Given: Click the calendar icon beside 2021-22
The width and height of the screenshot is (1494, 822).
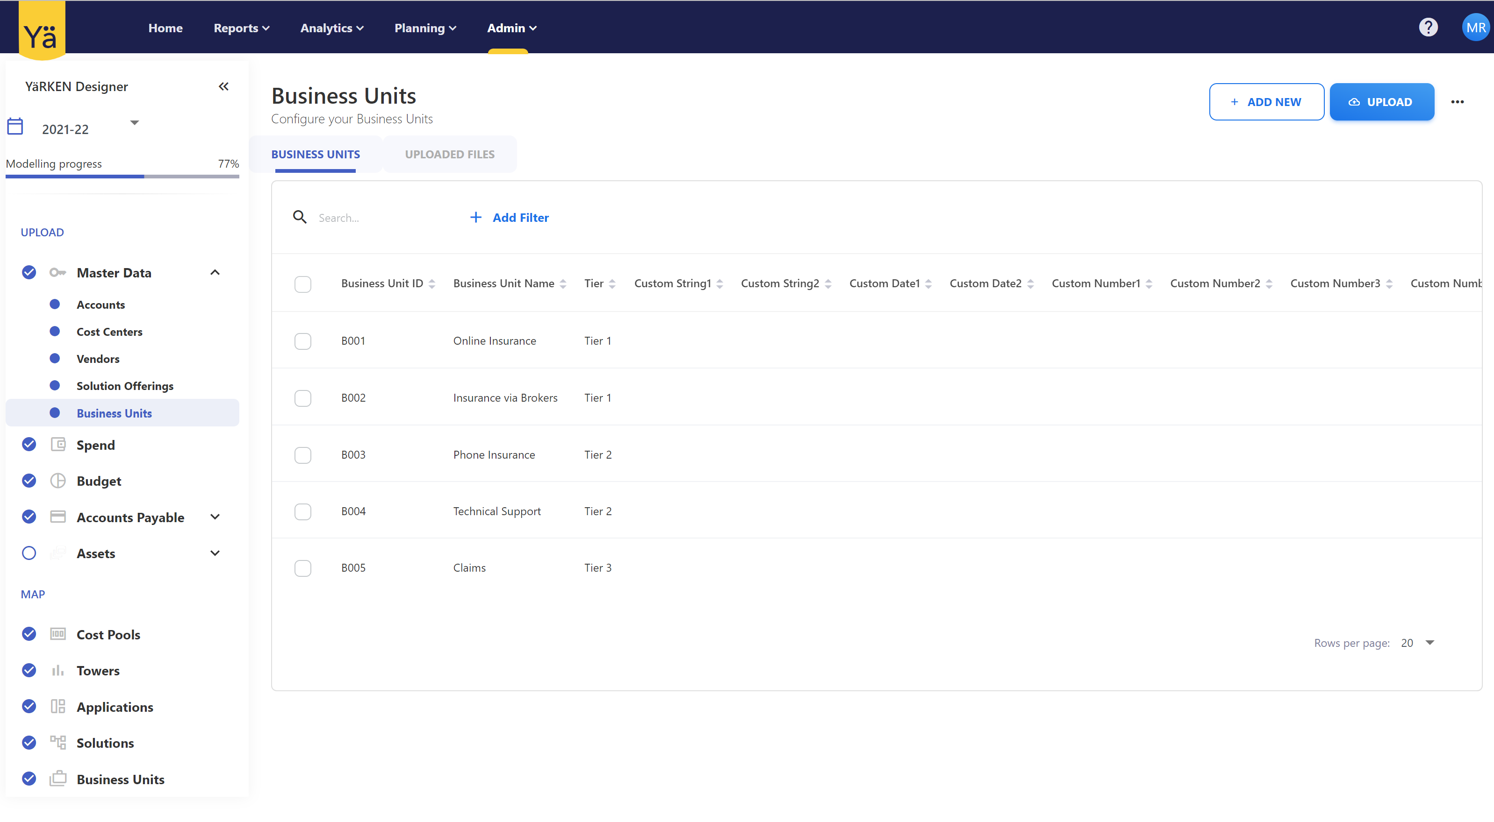Looking at the screenshot, I should (15, 126).
